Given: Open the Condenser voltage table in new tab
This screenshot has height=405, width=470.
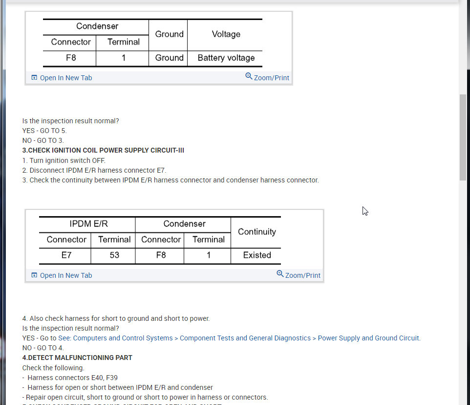Looking at the screenshot, I should coord(65,78).
